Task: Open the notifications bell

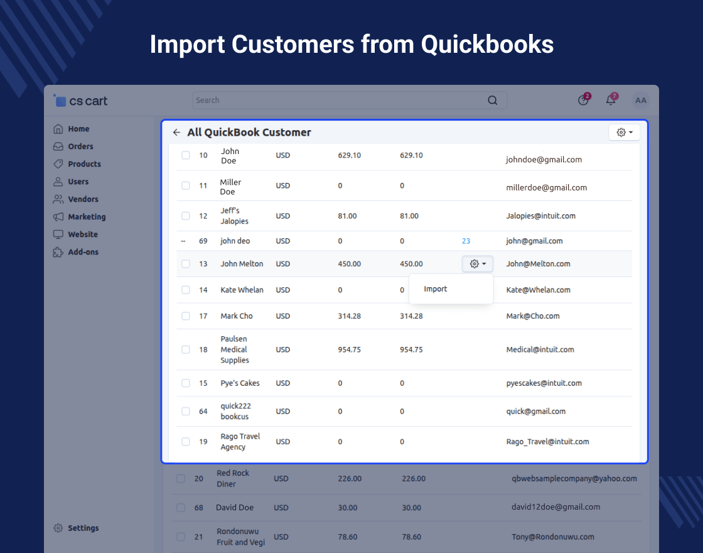Action: tap(611, 100)
